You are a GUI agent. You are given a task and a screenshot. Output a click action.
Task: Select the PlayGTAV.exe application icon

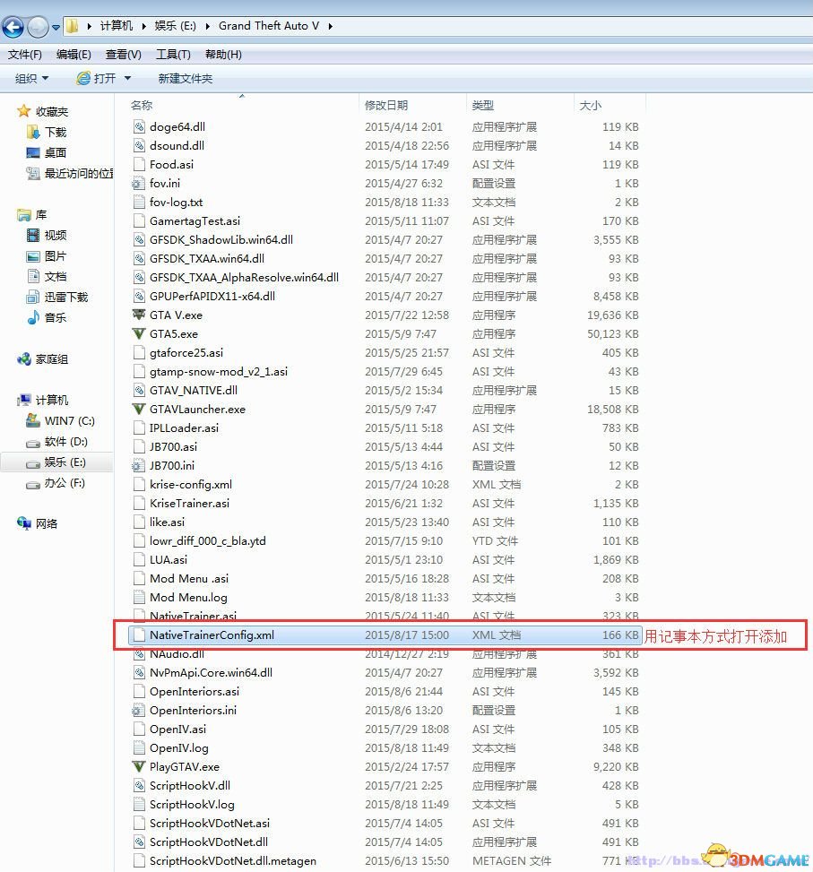(138, 766)
